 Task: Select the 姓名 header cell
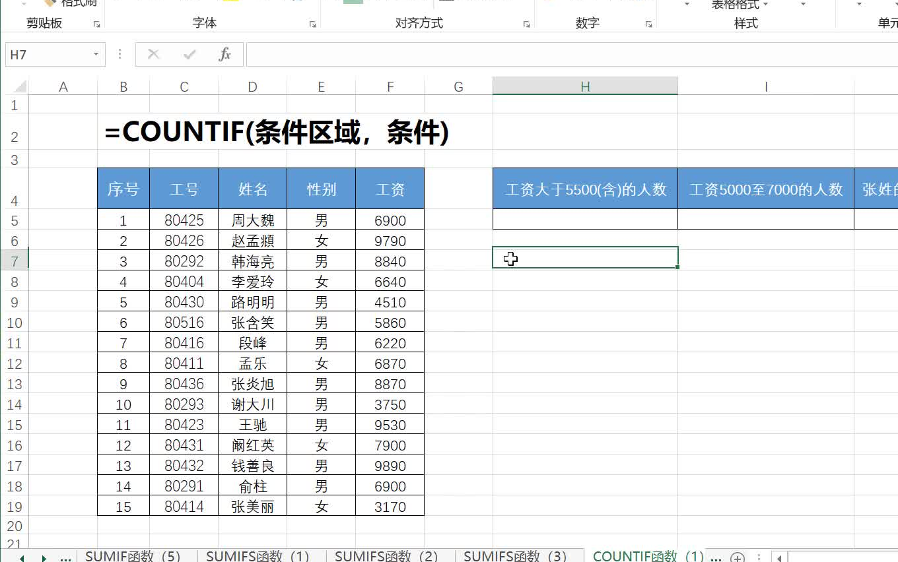pyautogui.click(x=253, y=189)
